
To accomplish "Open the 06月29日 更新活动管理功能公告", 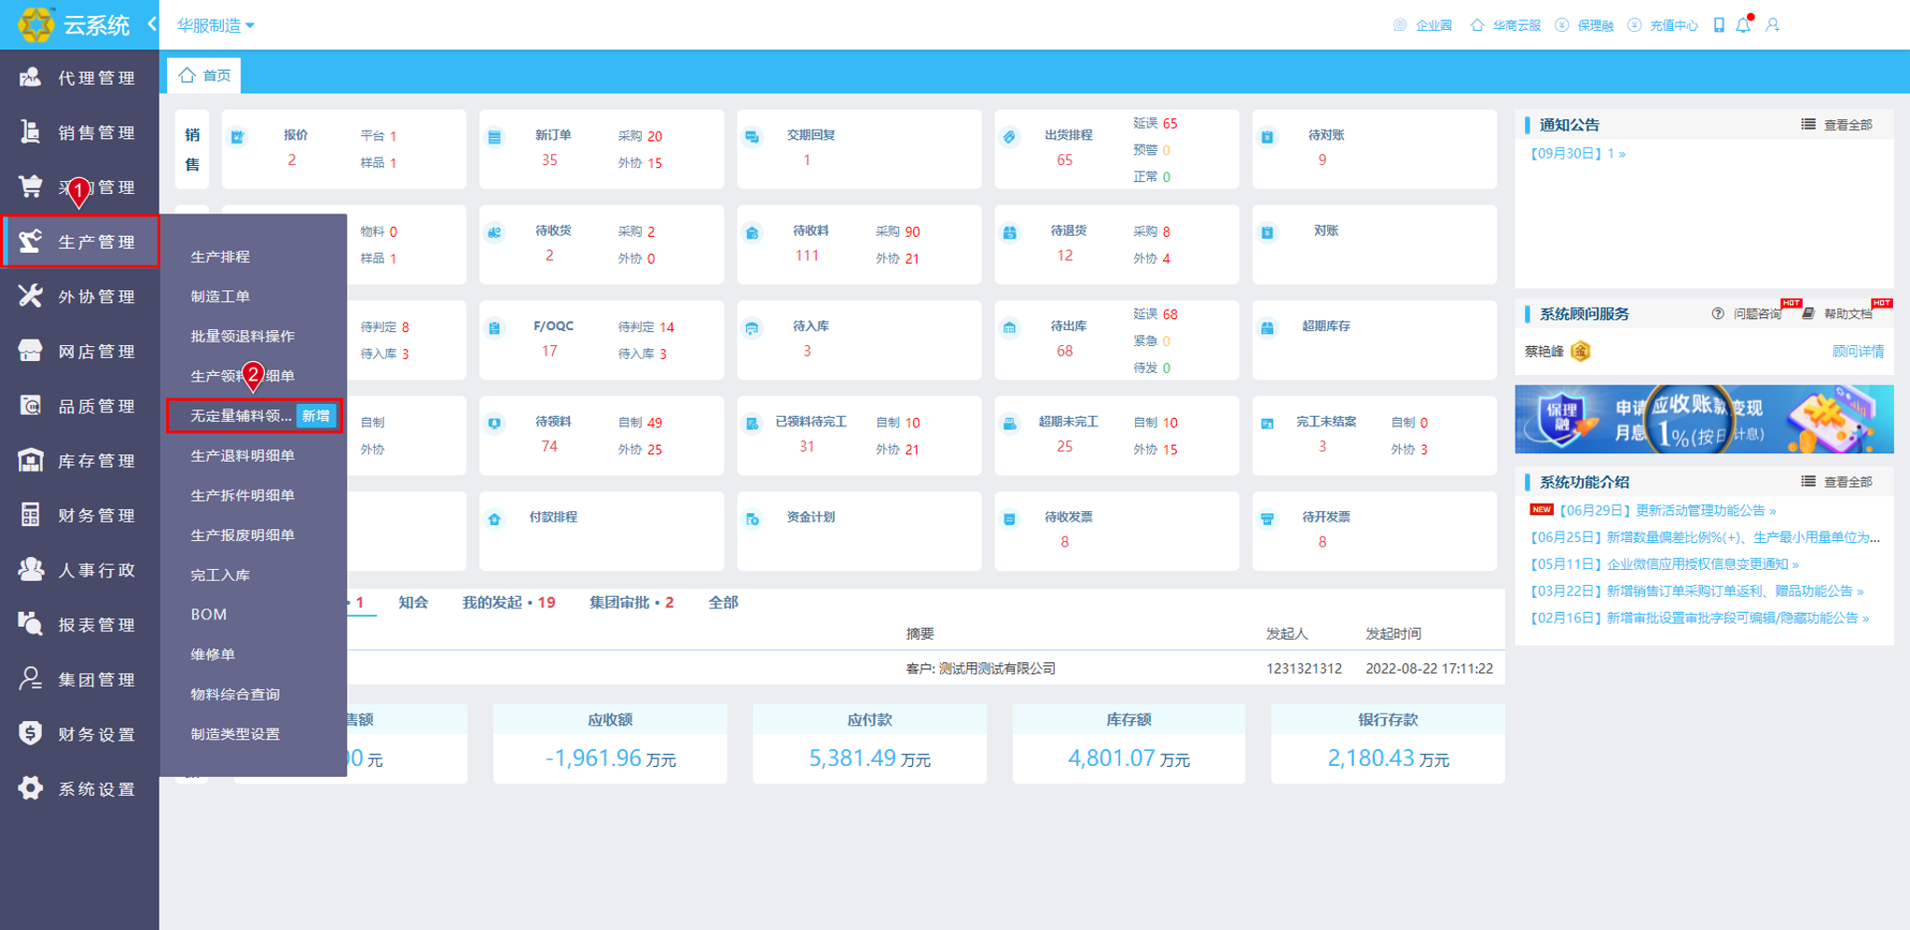I will (x=1667, y=510).
